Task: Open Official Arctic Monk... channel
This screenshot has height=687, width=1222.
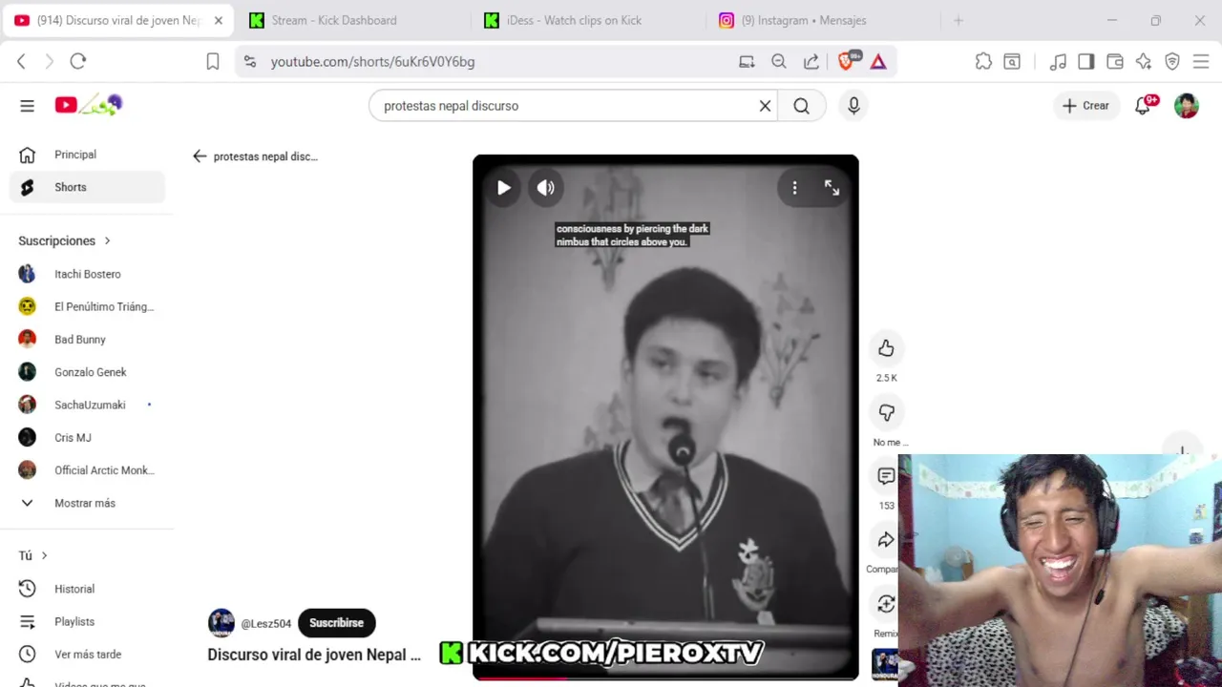Action: 87,470
